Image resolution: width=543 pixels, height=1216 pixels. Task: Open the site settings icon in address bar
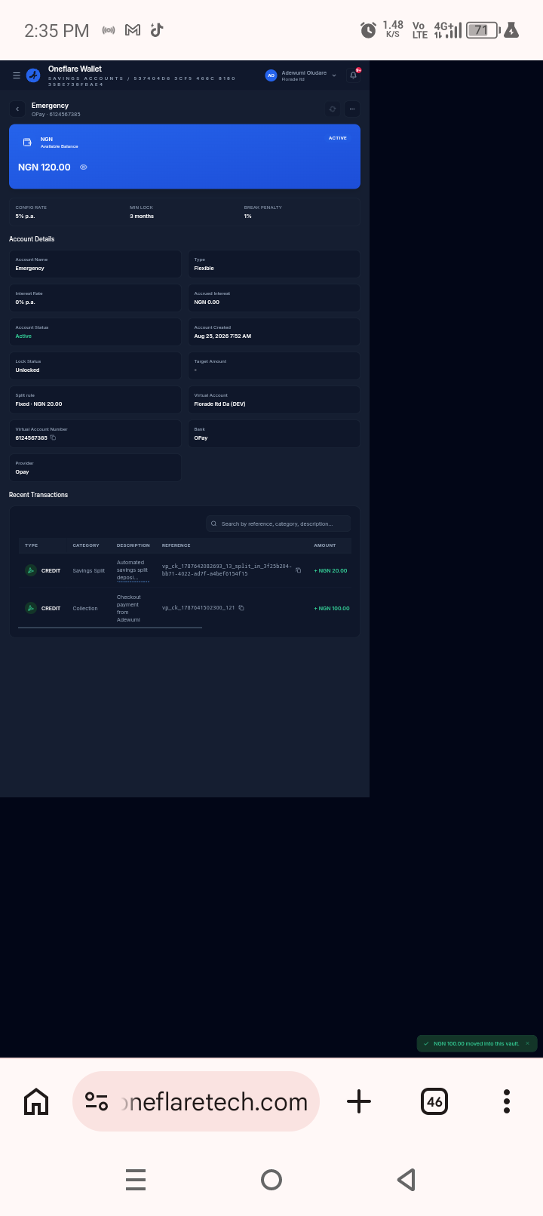(x=97, y=1101)
